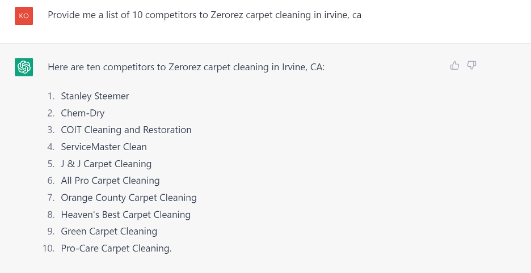
Task: Click the list number 1 marker
Action: (51, 96)
